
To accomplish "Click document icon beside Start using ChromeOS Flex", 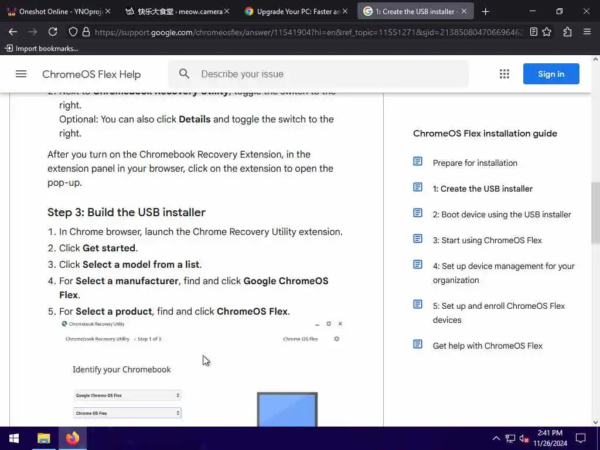I will pyautogui.click(x=418, y=239).
